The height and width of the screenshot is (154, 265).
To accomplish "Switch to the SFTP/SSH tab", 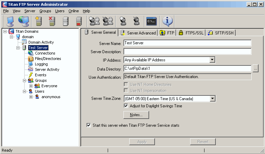I will 221,33.
